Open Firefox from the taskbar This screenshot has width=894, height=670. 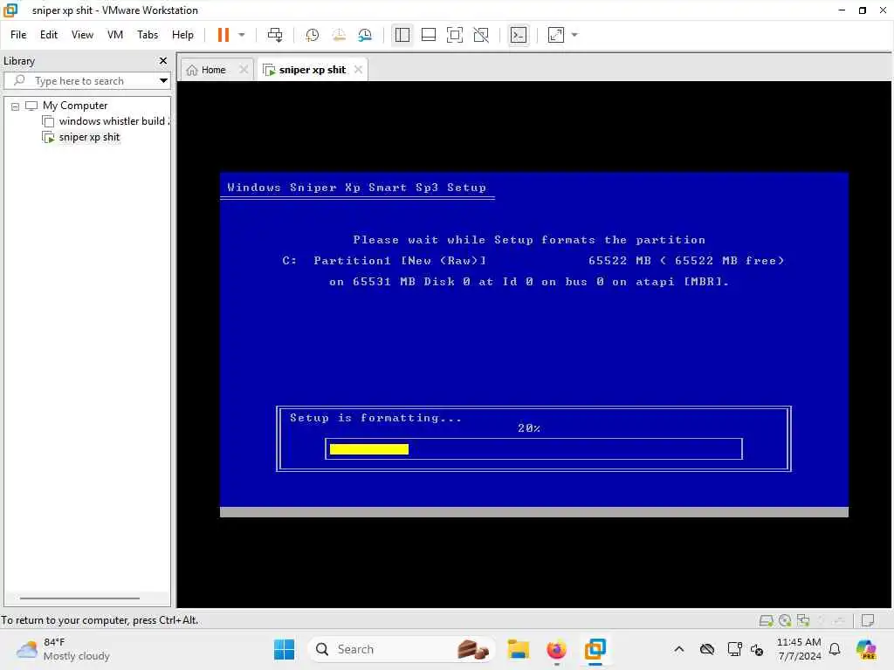[x=556, y=649]
